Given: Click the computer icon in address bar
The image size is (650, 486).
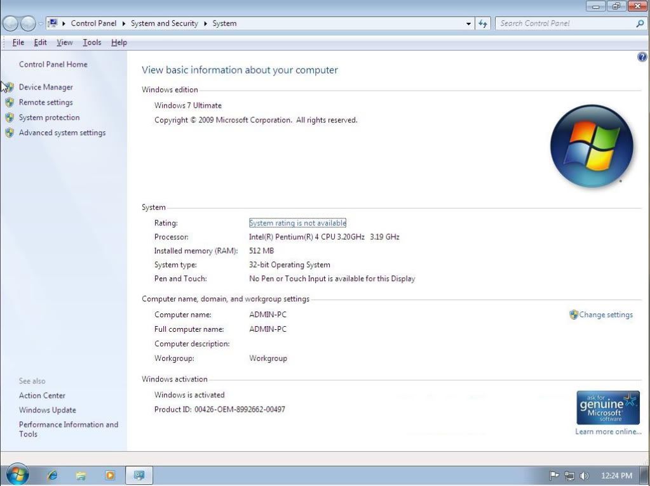Looking at the screenshot, I should click(53, 23).
